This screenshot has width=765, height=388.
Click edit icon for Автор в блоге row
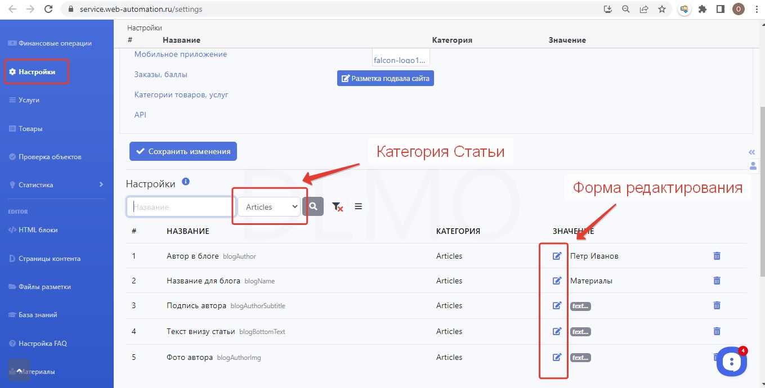click(557, 256)
